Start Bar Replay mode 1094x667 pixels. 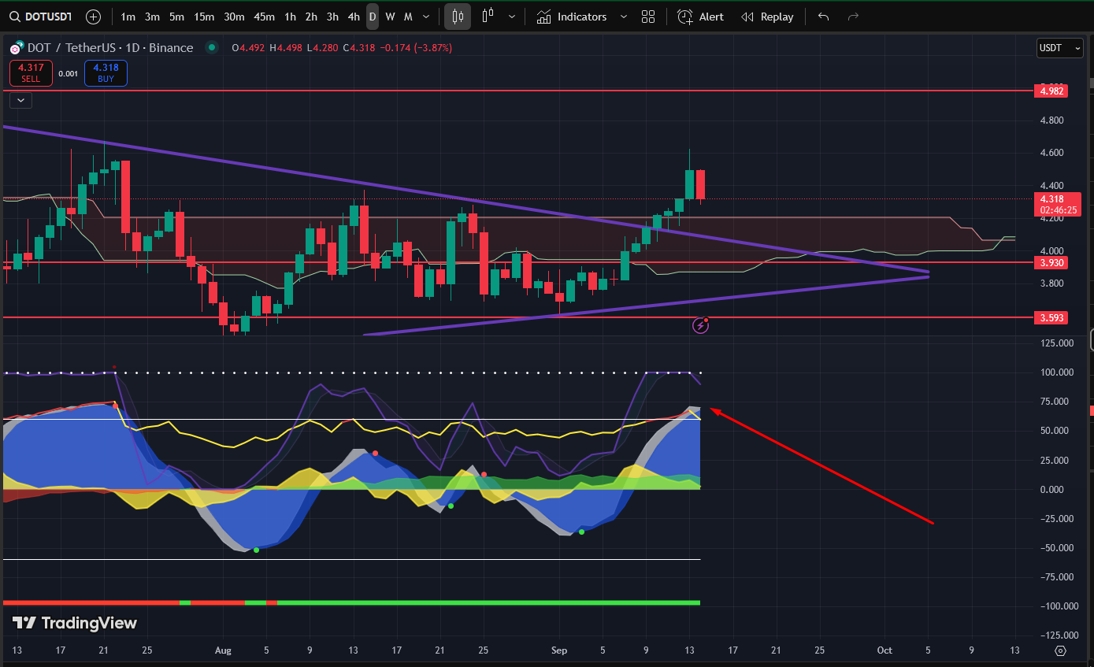(767, 17)
